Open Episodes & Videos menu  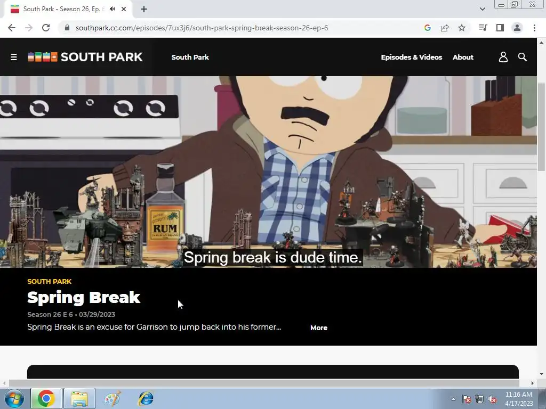[412, 57]
